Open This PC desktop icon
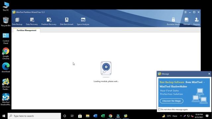This screenshot has height=119, width=212. [x=6, y=6]
